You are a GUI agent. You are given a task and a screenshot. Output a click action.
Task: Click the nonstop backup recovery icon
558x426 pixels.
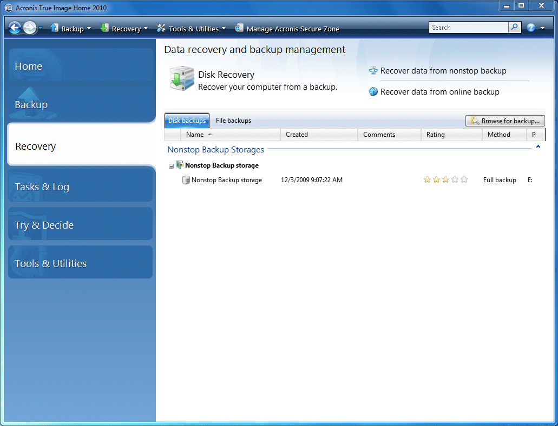tap(373, 70)
